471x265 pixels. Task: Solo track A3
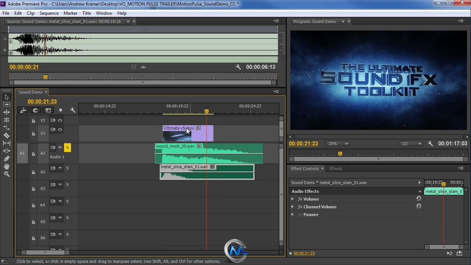(67, 185)
